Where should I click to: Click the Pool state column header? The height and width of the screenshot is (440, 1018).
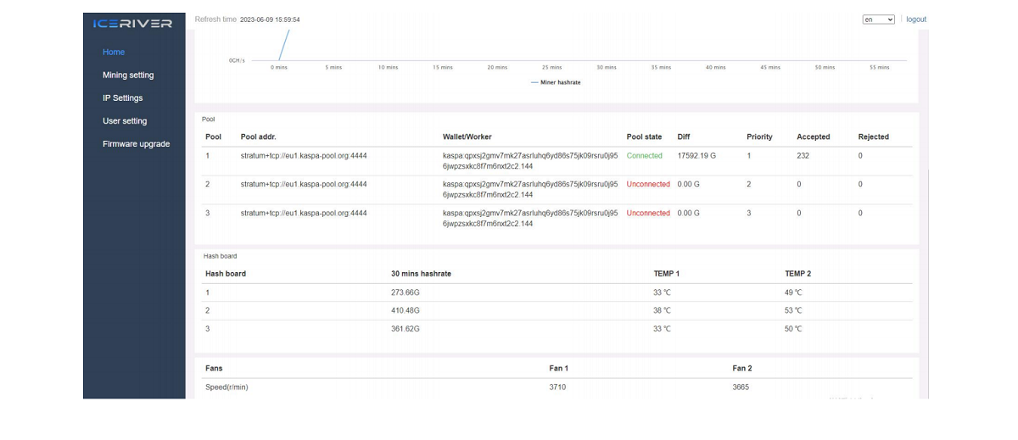[x=644, y=136]
